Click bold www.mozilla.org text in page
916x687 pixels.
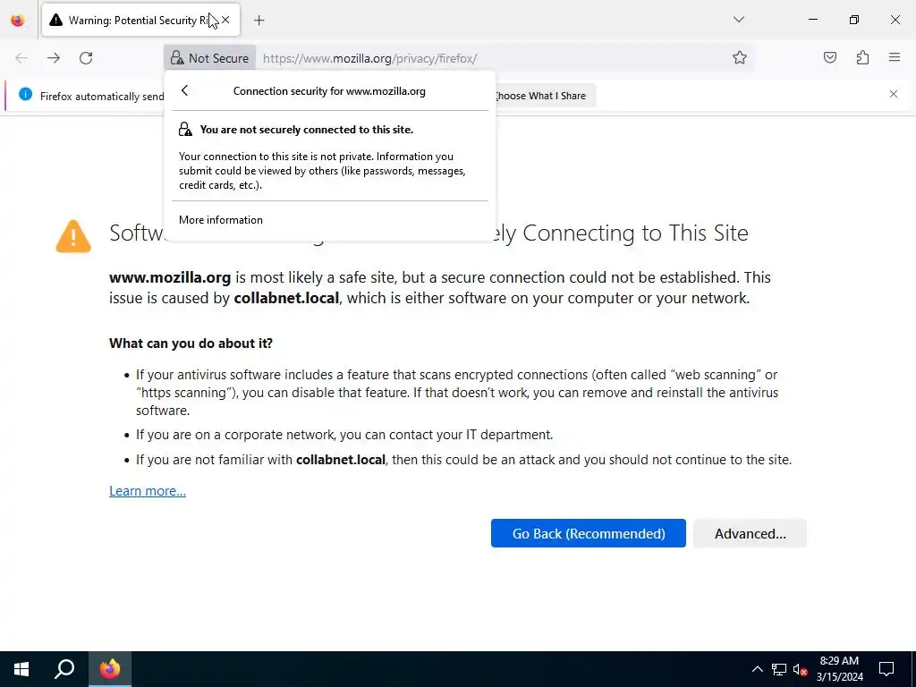(x=170, y=277)
